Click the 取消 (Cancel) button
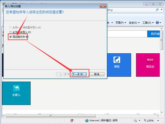Viewport: 165px width, 124px height. (x=97, y=74)
